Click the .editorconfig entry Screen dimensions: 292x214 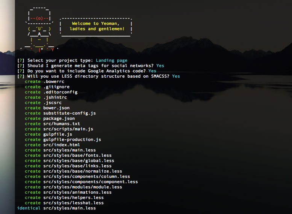click(60, 92)
